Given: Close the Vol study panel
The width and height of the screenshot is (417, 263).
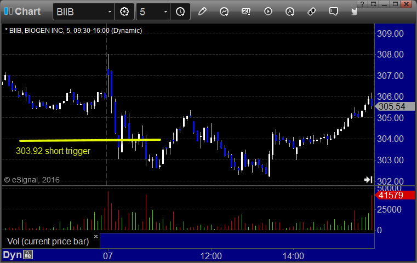Looking at the screenshot, I should coord(96,236).
